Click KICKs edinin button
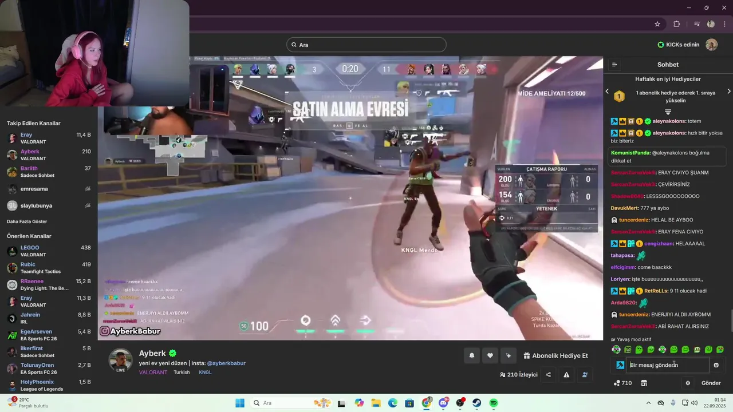This screenshot has width=733, height=412. point(678,45)
